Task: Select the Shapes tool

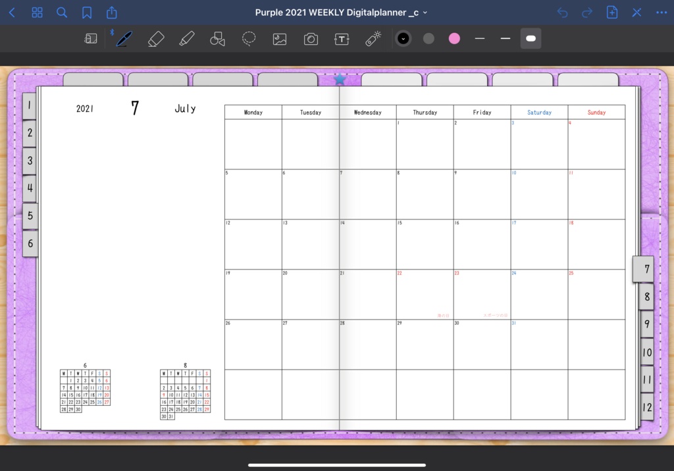Action: tap(217, 39)
